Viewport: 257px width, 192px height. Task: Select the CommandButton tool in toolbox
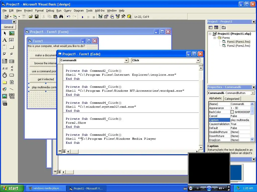coord(12,47)
